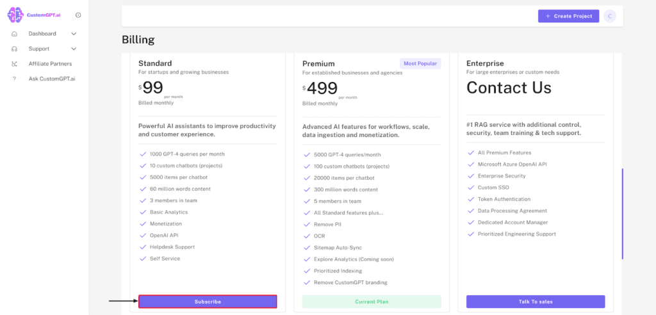This screenshot has width=656, height=315.
Task: Click the Create Project button
Action: click(569, 16)
